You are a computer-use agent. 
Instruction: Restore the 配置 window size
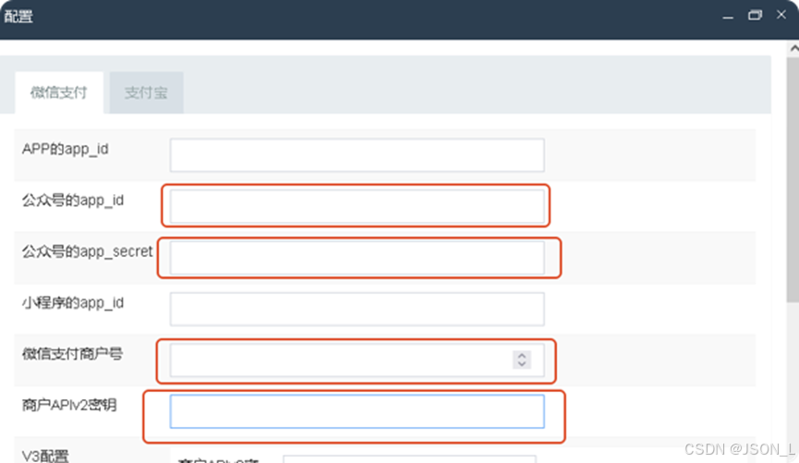pos(755,16)
